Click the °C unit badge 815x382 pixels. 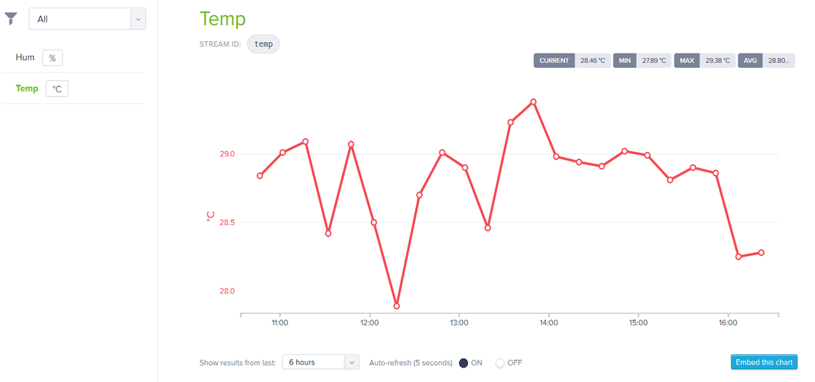pos(57,89)
